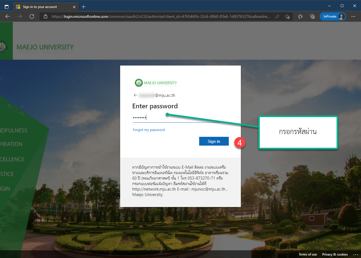This screenshot has width=361, height=258.
Task: Open the Collections panel
Action: 312,16
